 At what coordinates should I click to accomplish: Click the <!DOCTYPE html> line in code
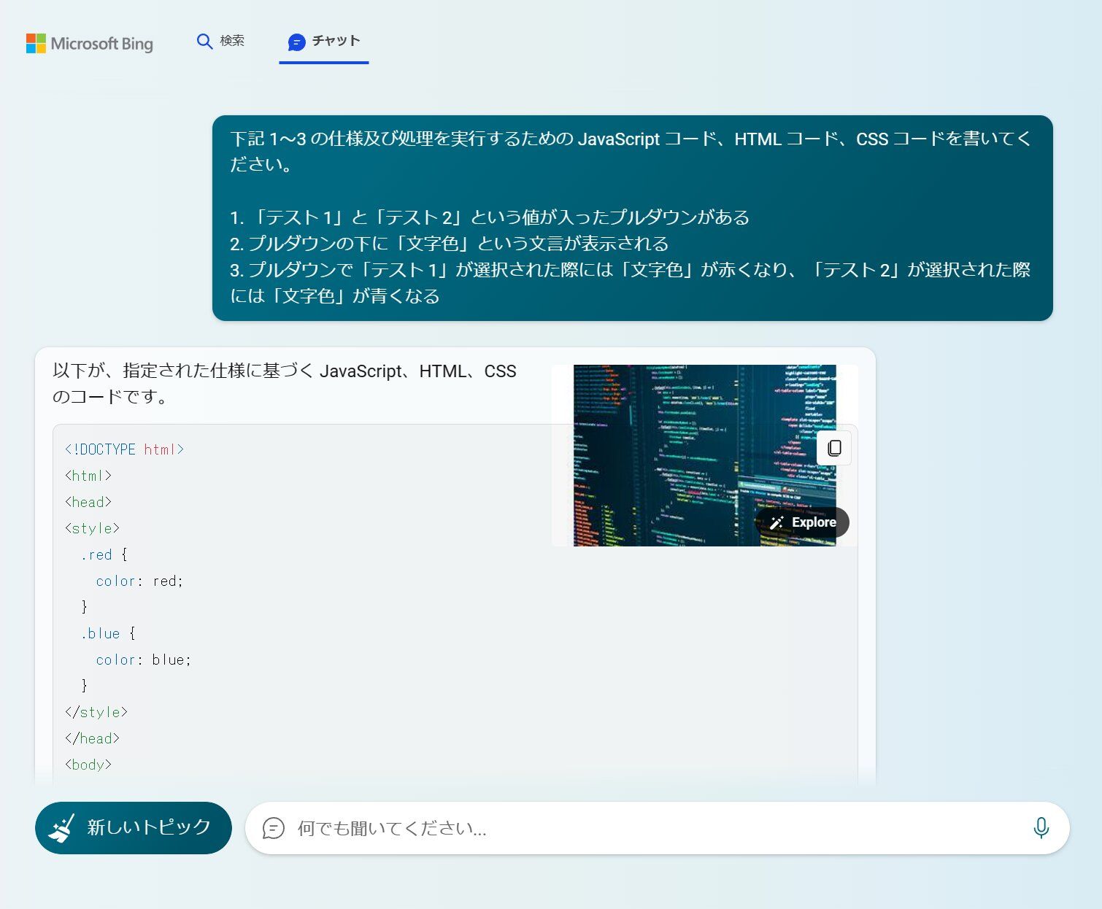pyautogui.click(x=124, y=449)
